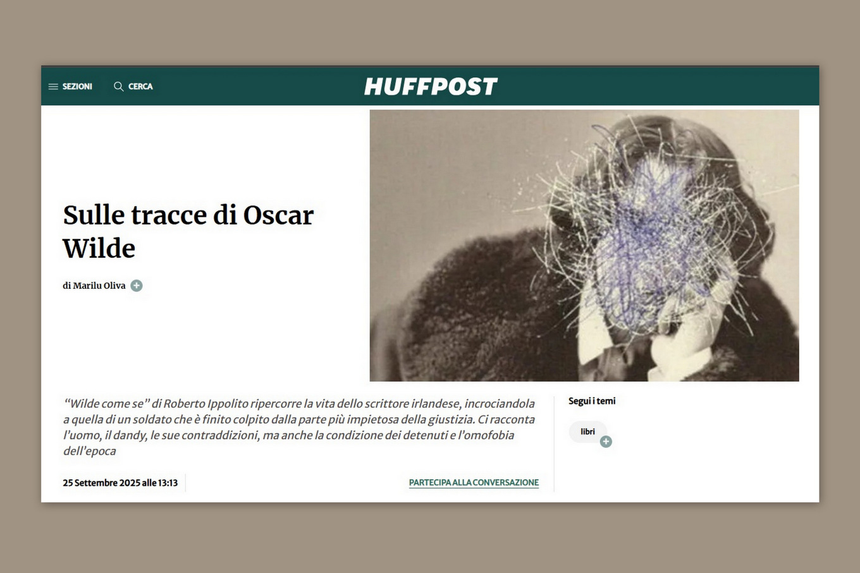Follow author Marilu Oliva via plus icon
The width and height of the screenshot is (860, 573).
(x=137, y=286)
